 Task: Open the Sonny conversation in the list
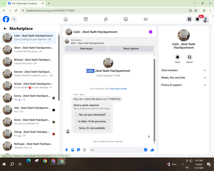[x=29, y=98]
